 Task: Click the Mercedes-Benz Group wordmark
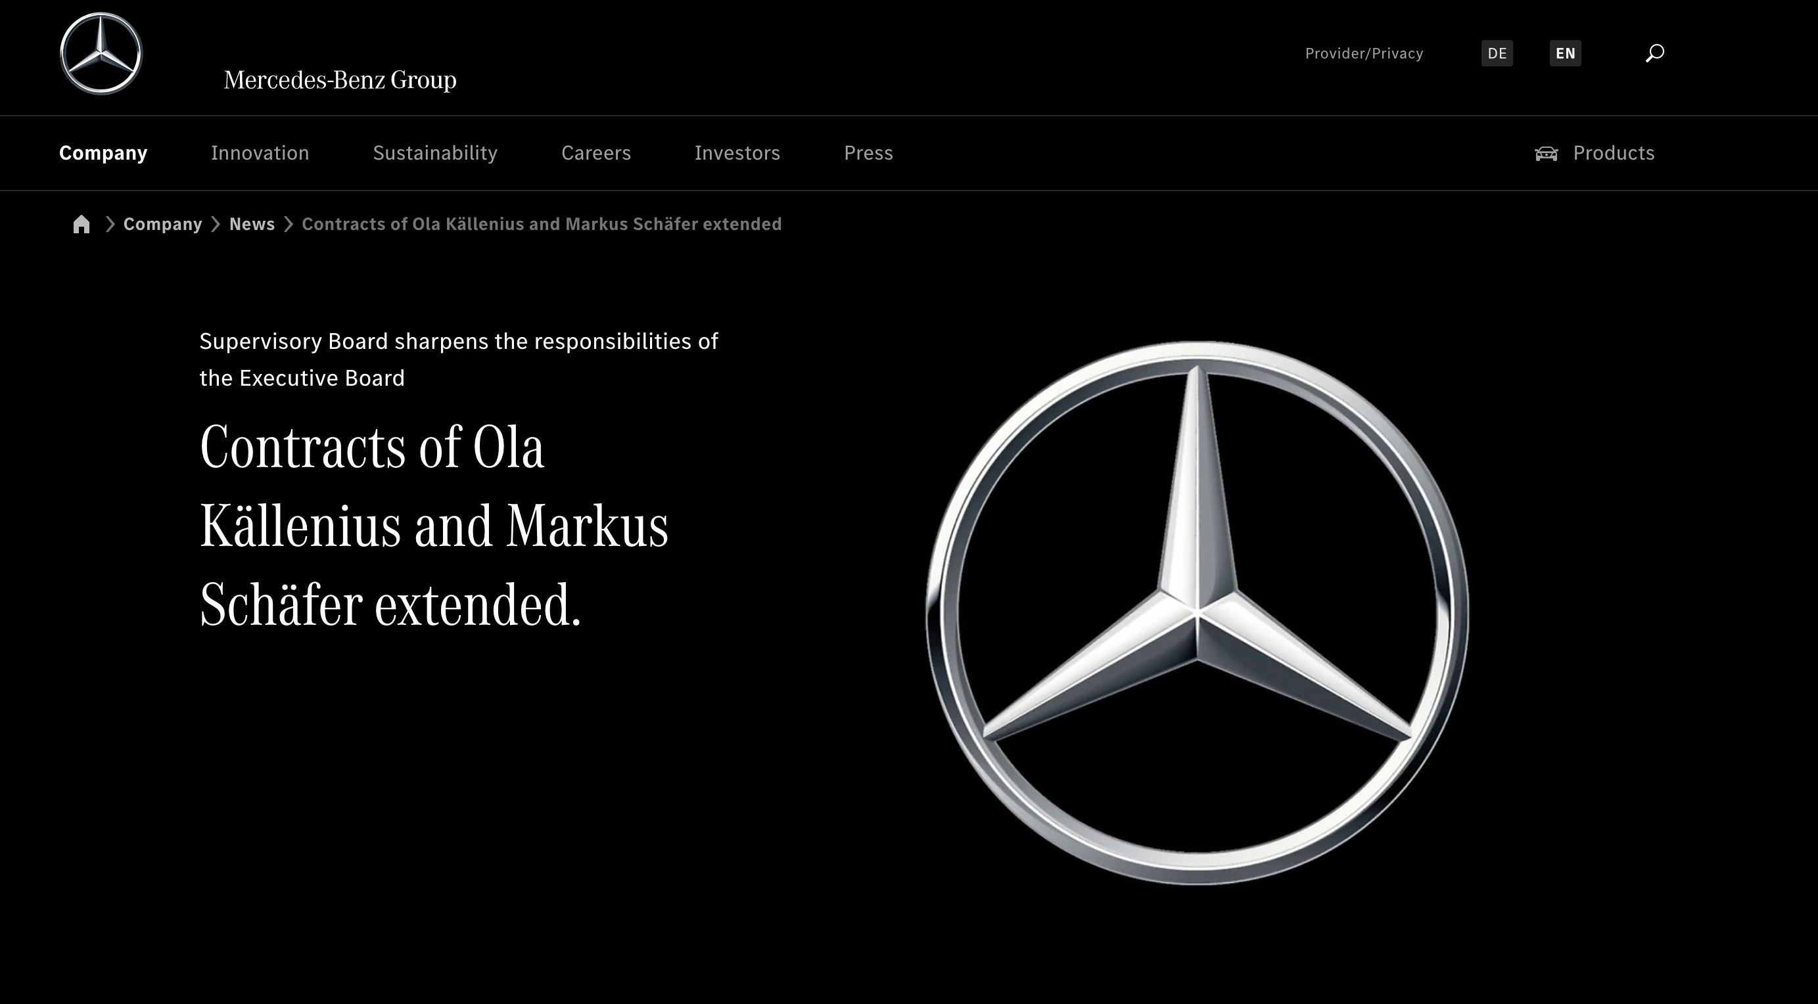click(340, 80)
